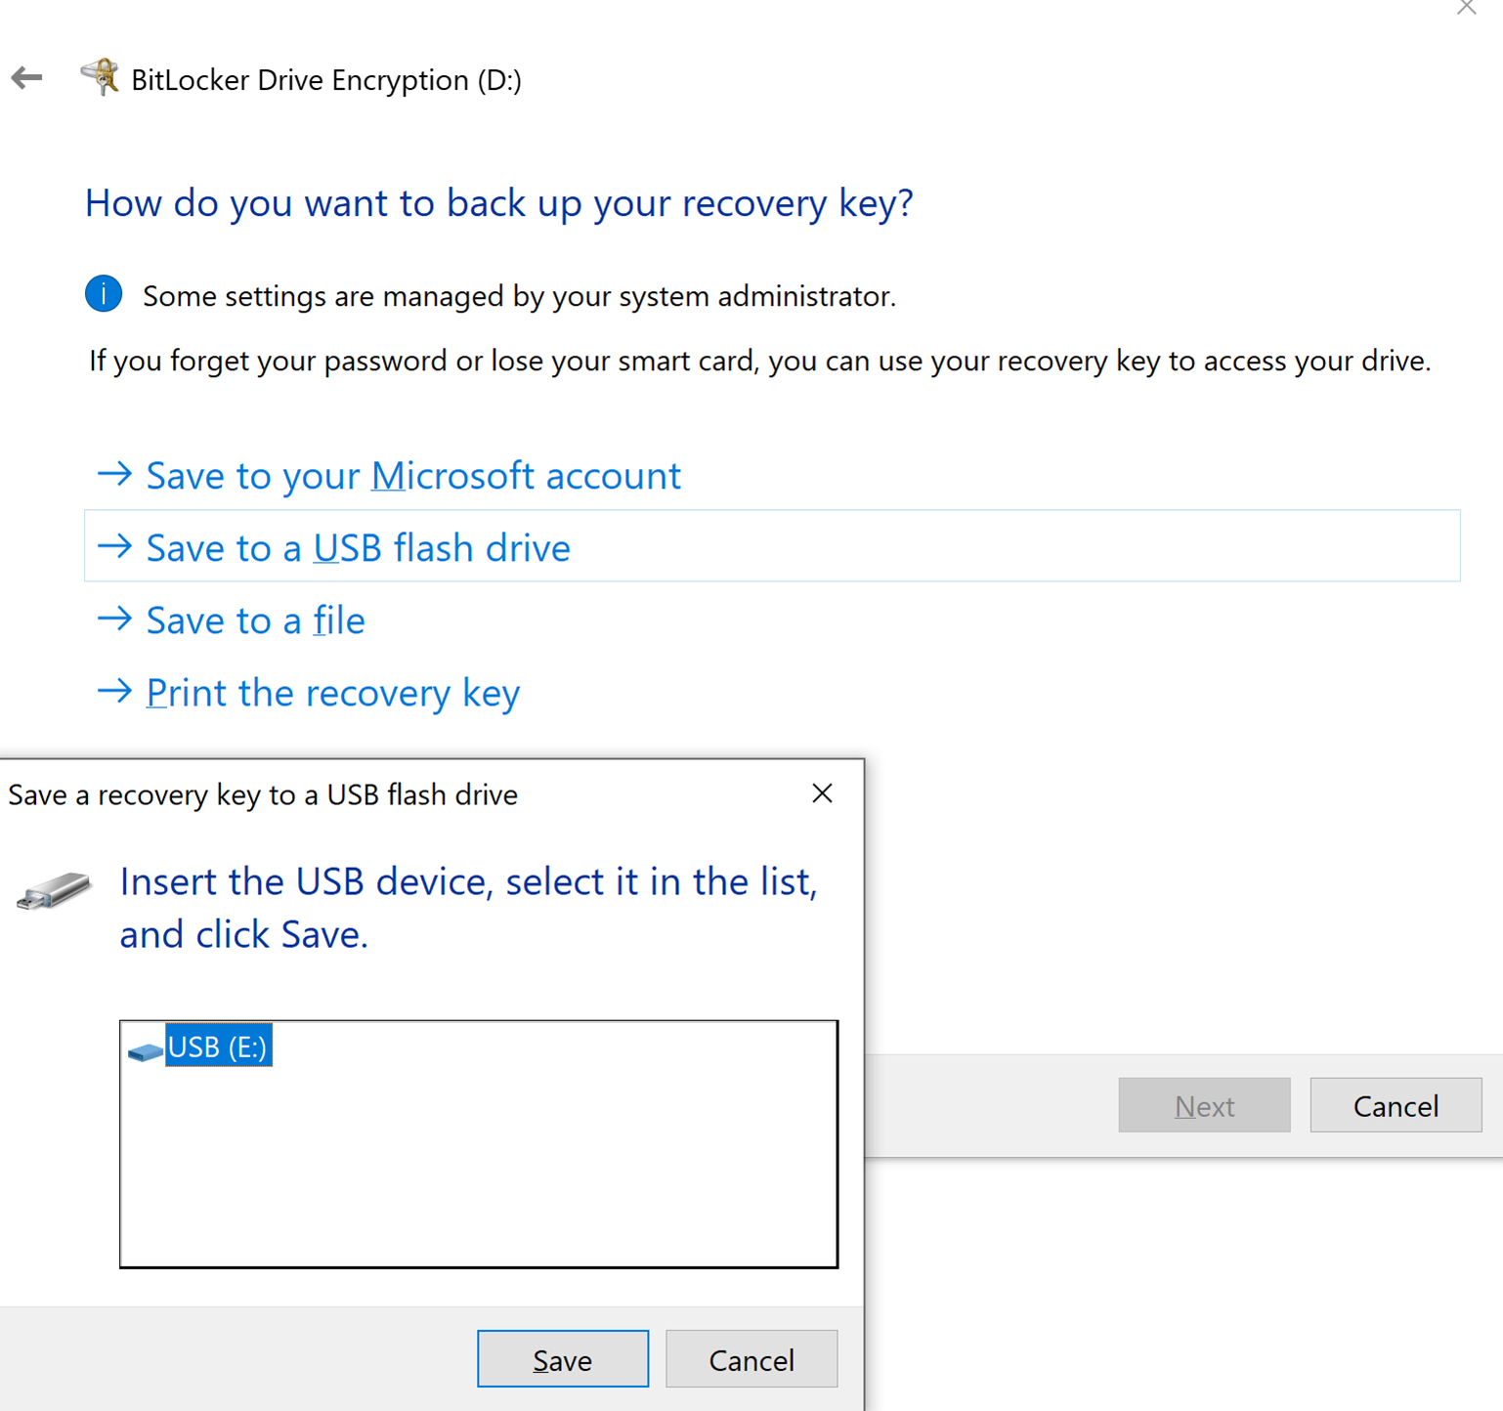Click the USB flash drive illustration
The width and height of the screenshot is (1503, 1411).
coord(55,891)
